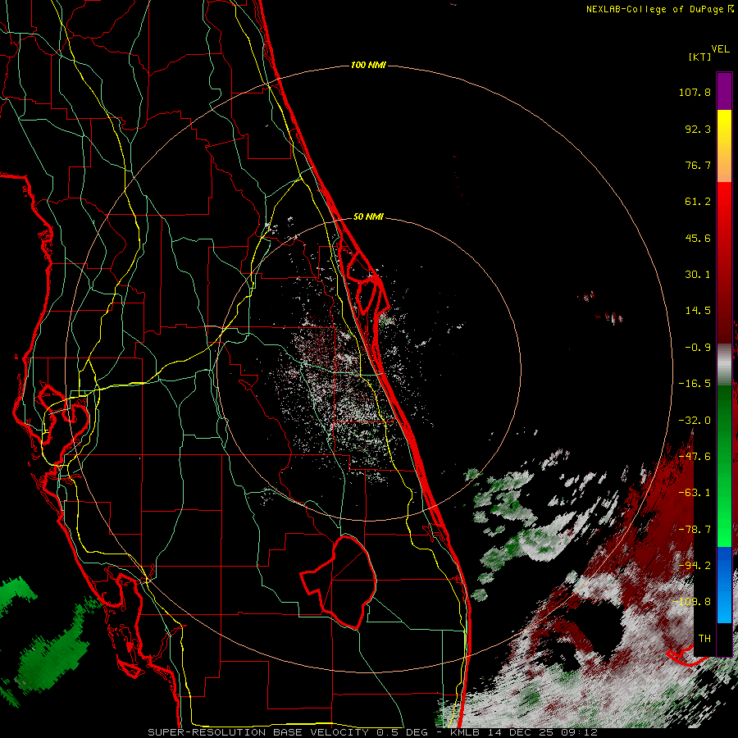Select the 14.5 value on the velocity scale
The height and width of the screenshot is (738, 738).
tap(698, 311)
